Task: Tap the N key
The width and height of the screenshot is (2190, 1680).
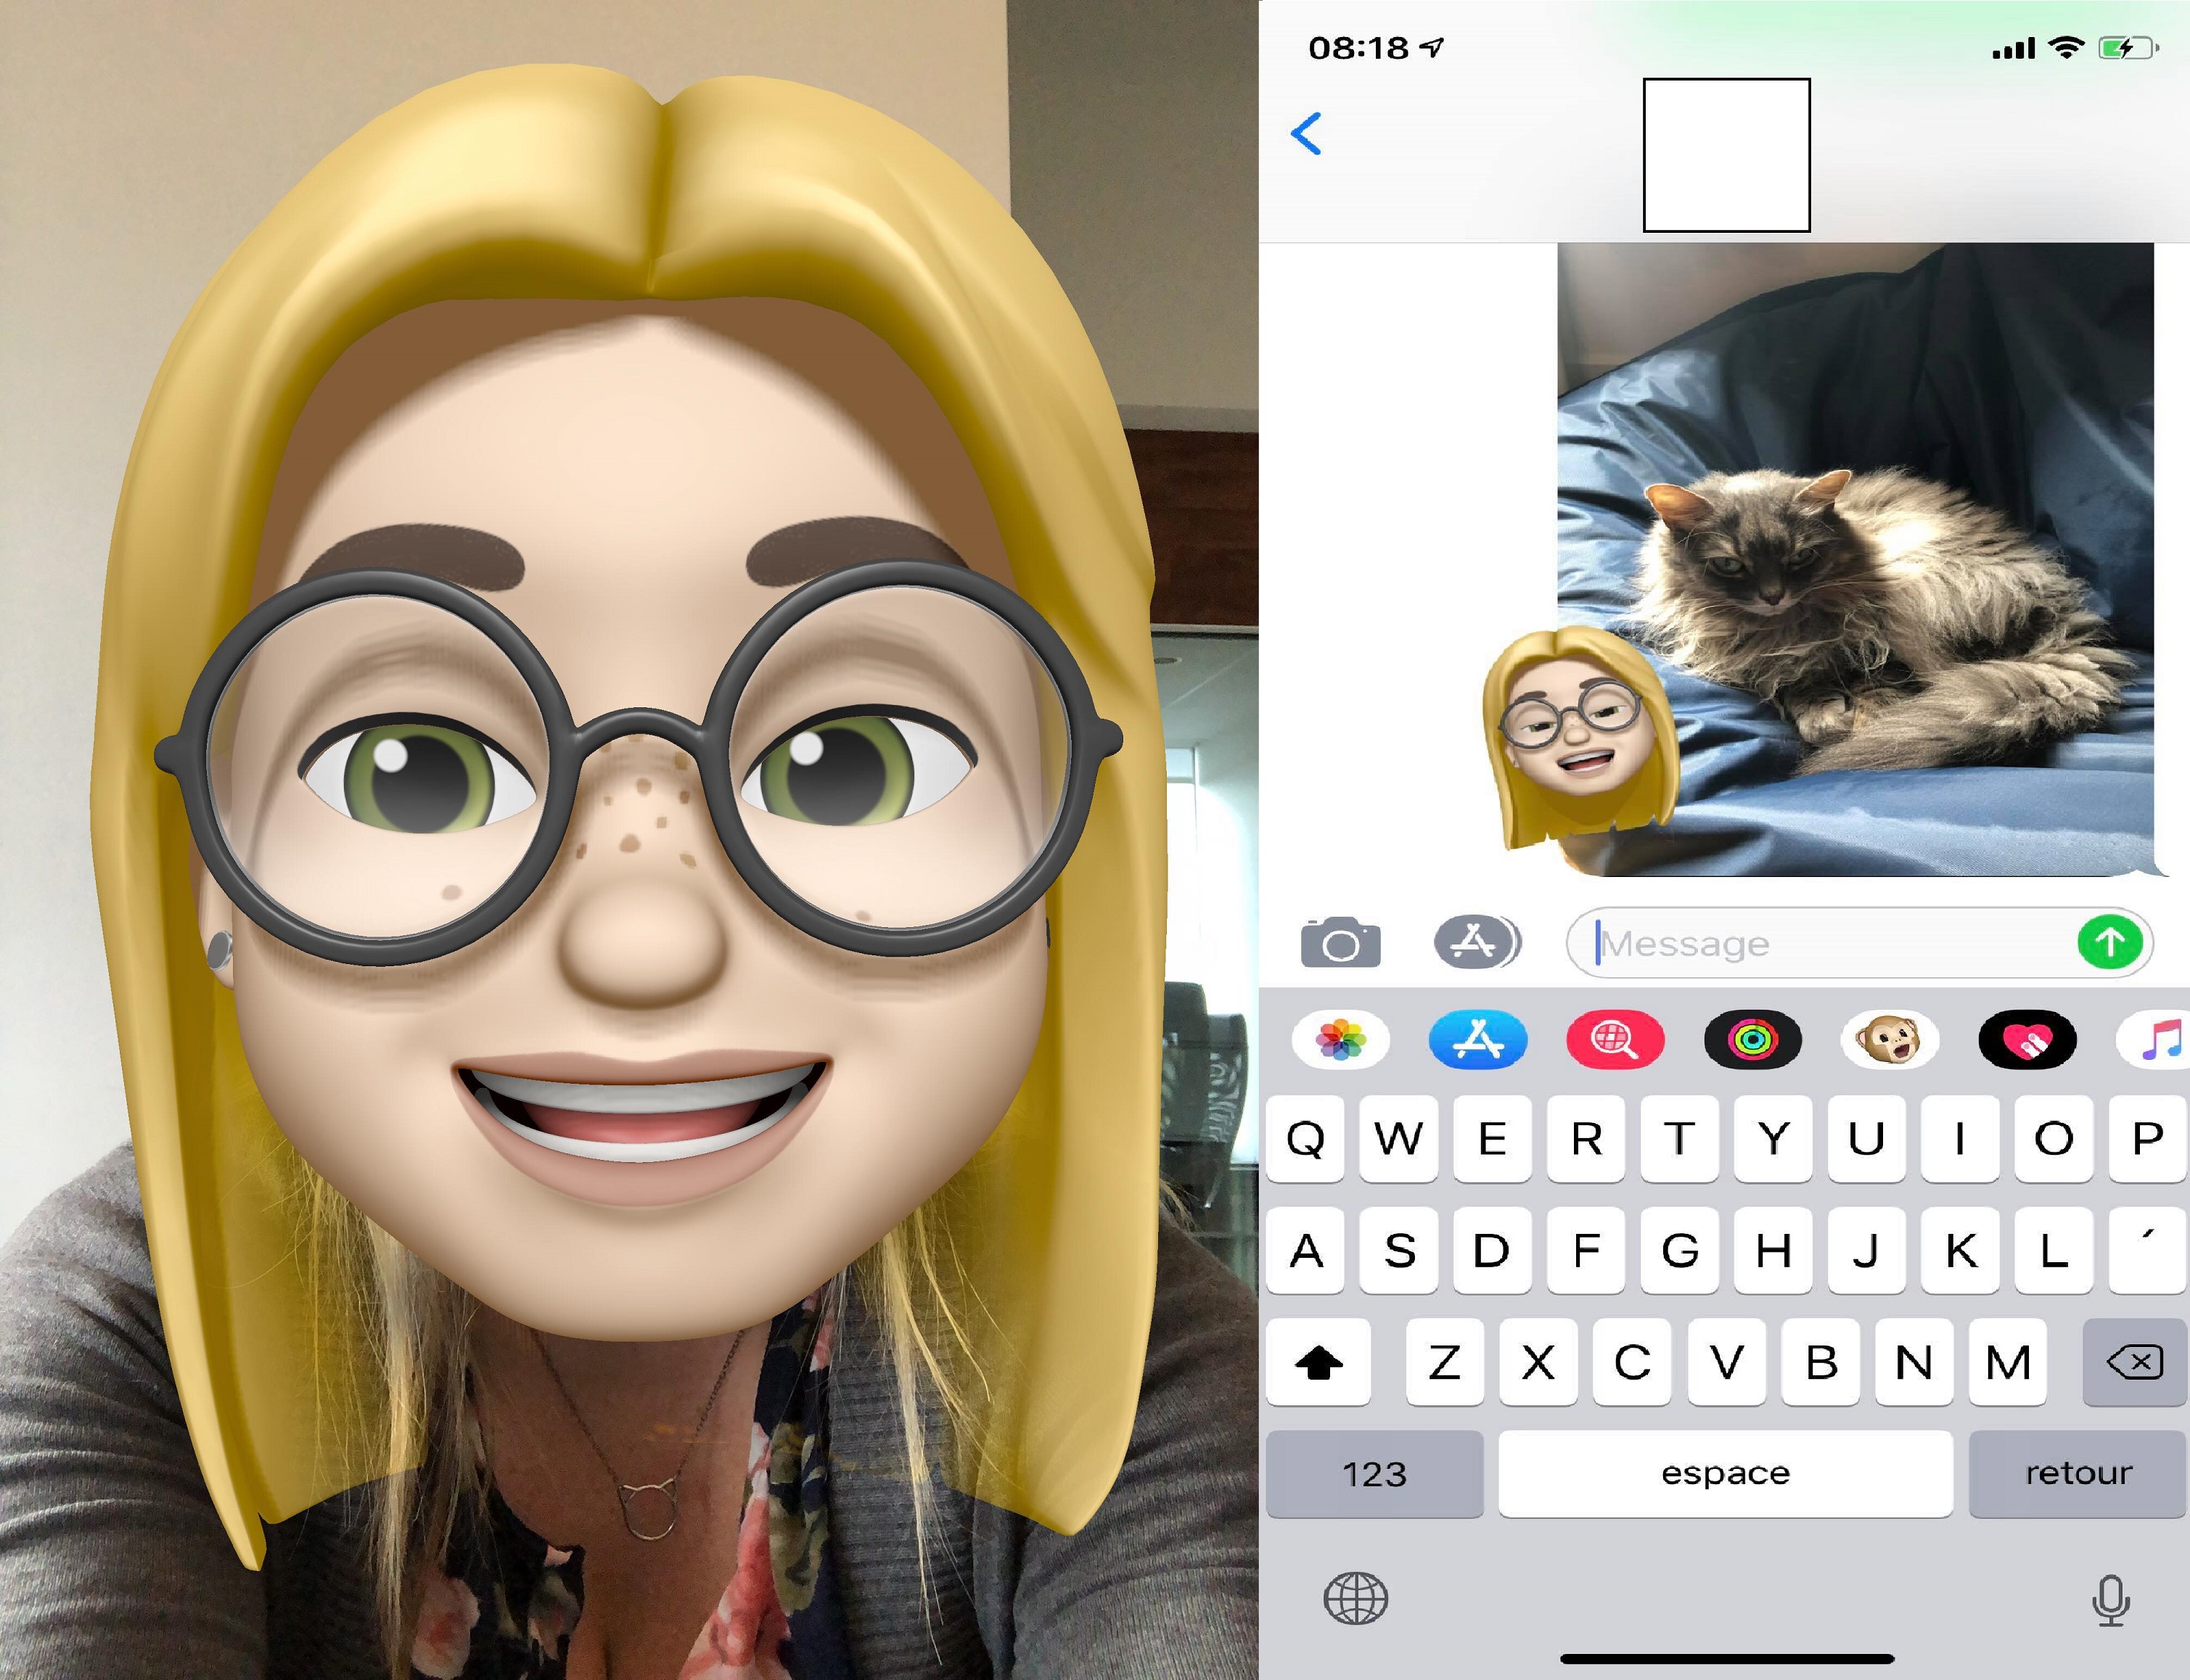Action: [x=1914, y=1361]
